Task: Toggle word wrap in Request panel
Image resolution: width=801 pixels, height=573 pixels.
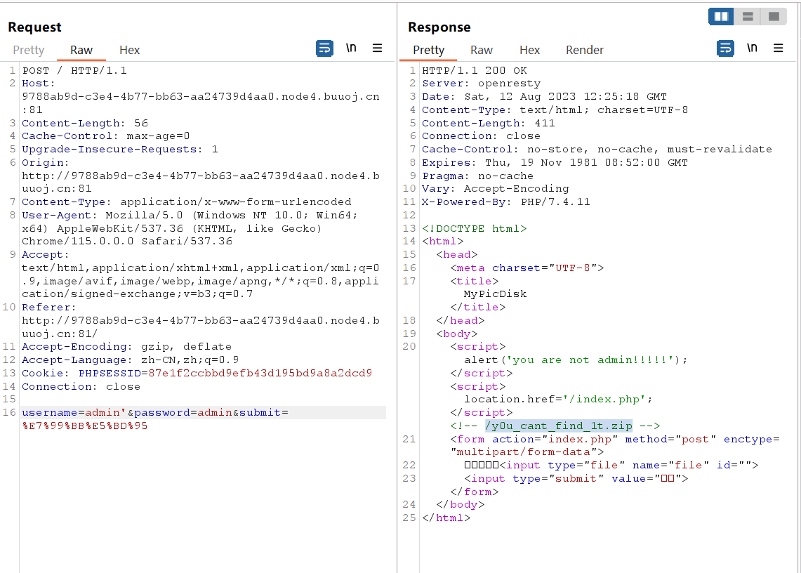Action: click(x=324, y=48)
